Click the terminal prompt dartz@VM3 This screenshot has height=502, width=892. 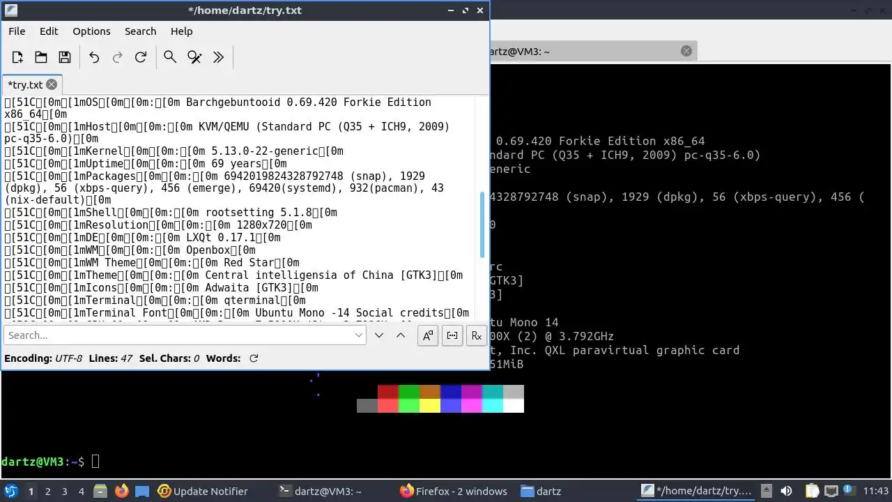[43, 462]
